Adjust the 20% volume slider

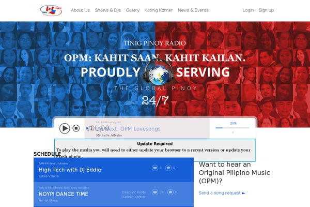click(233, 128)
